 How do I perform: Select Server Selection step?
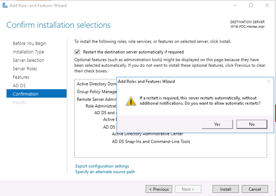(x=29, y=60)
